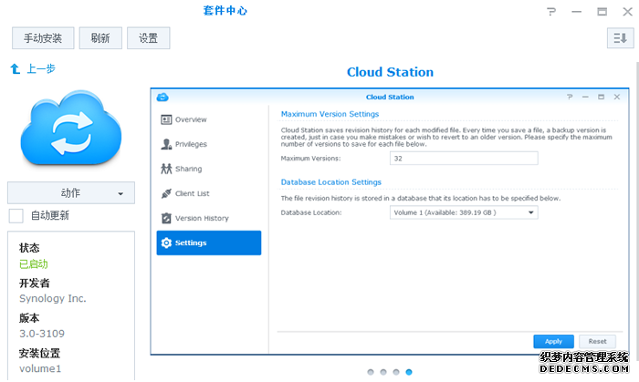Select Client List in the sidebar
This screenshot has width=639, height=382.
(209, 193)
